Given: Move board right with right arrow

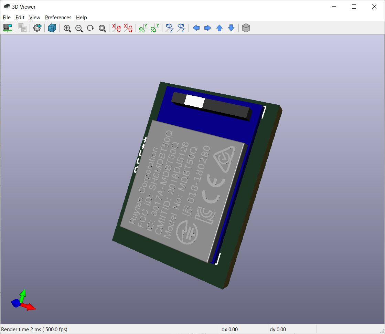Looking at the screenshot, I should (x=208, y=28).
